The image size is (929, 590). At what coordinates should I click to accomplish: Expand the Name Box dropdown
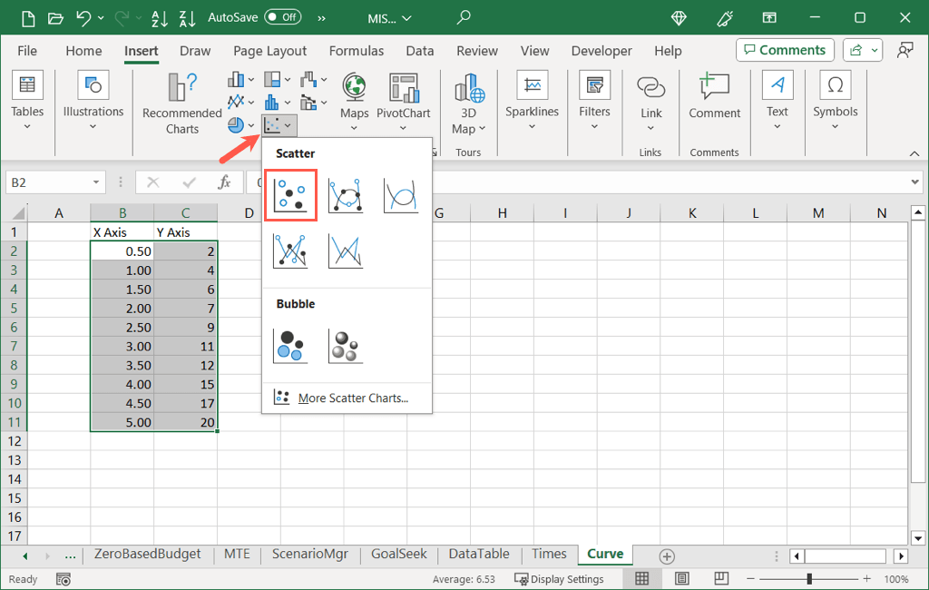97,182
